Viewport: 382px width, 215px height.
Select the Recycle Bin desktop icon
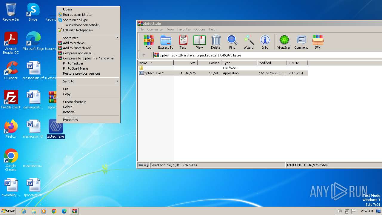tap(11, 12)
